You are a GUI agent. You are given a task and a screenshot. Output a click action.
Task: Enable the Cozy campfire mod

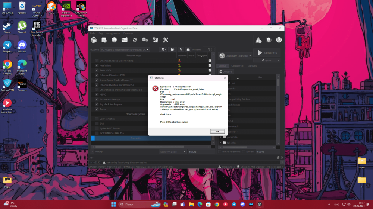pos(97,119)
